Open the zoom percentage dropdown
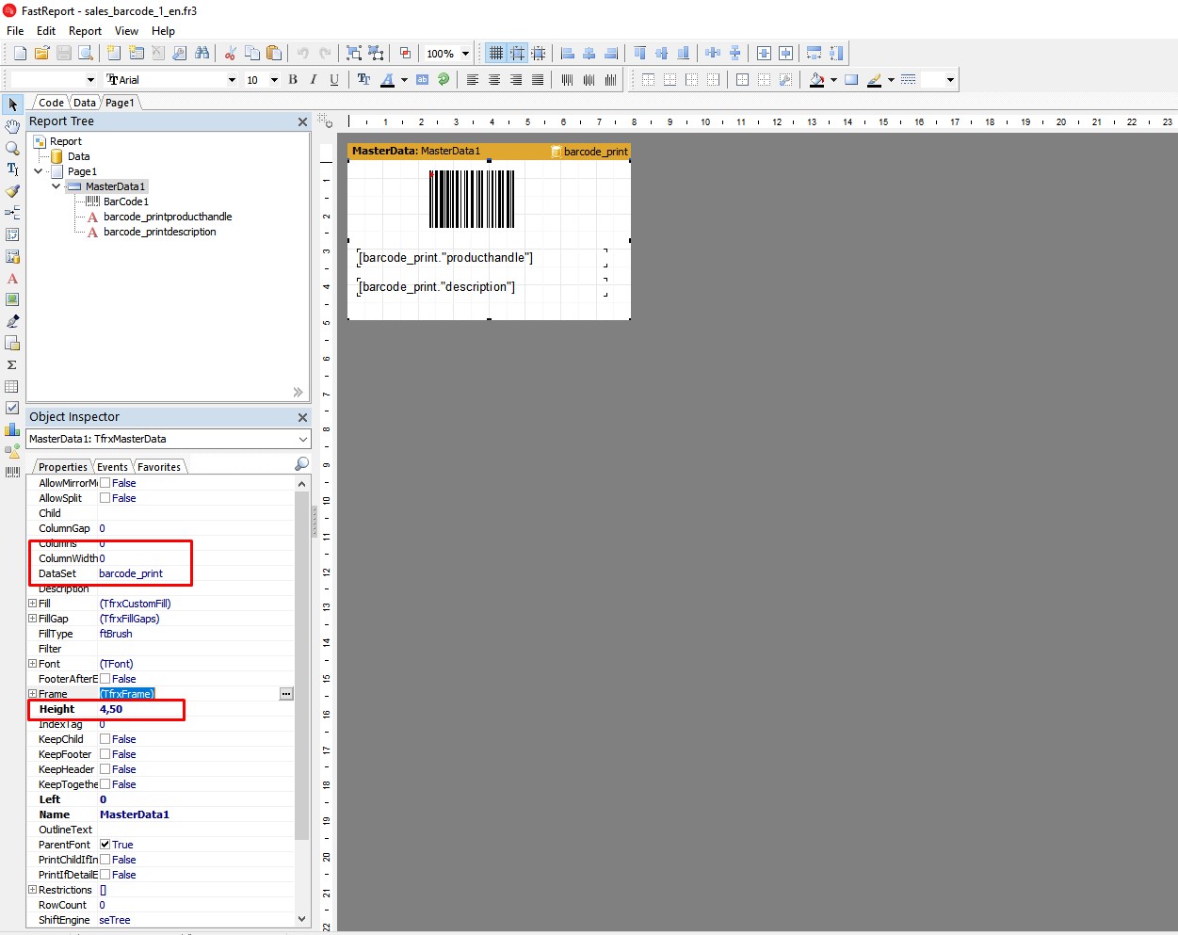 pyautogui.click(x=465, y=54)
